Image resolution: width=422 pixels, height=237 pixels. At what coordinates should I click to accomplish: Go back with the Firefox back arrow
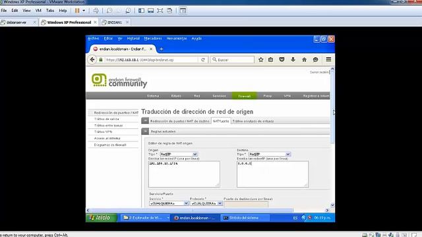(x=92, y=60)
